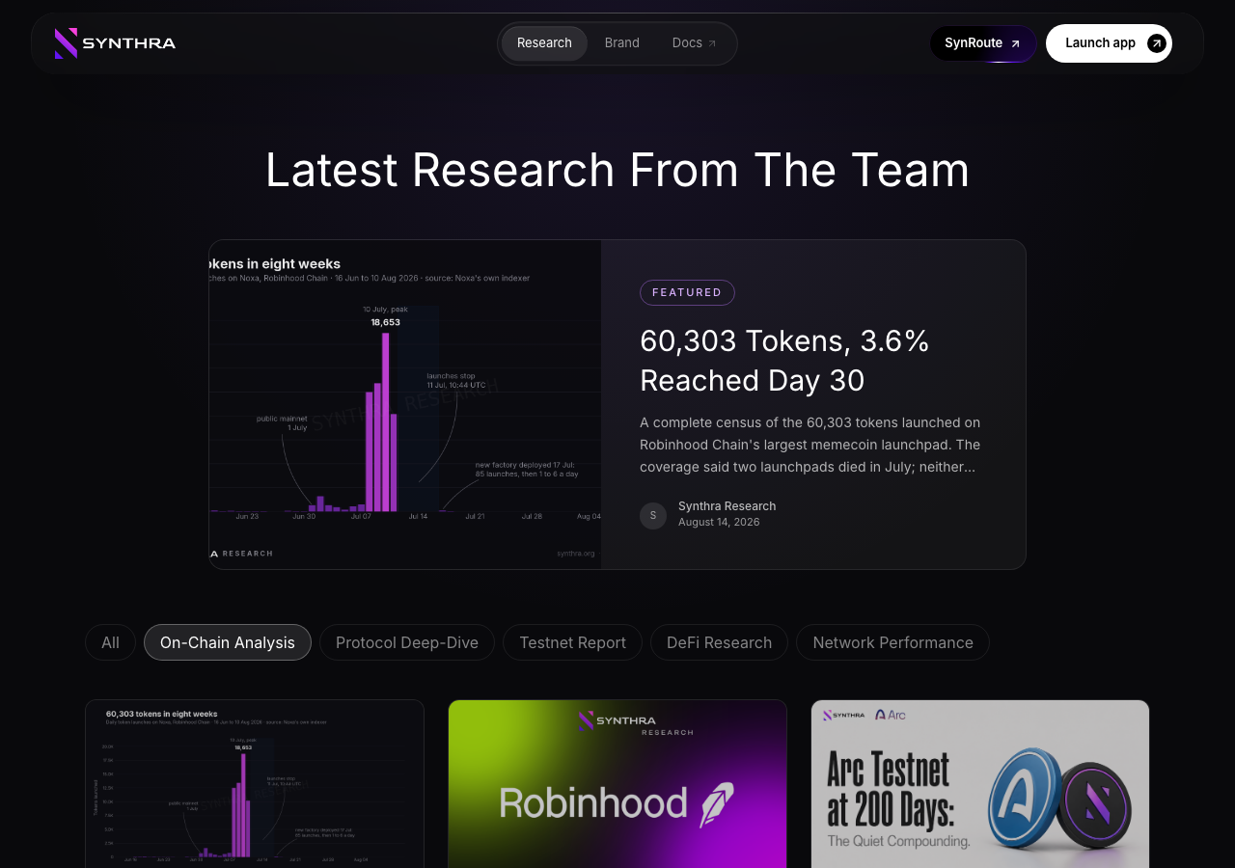The image size is (1235, 868).
Task: Open the Research nav tab
Action: pyautogui.click(x=544, y=43)
